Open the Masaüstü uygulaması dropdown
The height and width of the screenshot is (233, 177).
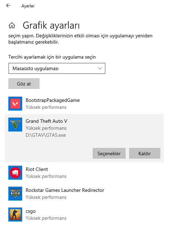click(x=57, y=68)
